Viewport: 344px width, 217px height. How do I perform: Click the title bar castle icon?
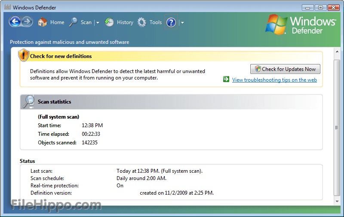7,7
